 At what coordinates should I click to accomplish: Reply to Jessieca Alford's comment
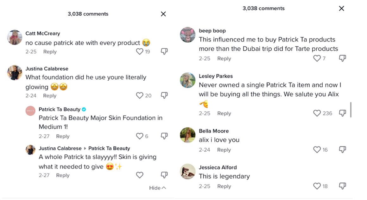coord(224,186)
